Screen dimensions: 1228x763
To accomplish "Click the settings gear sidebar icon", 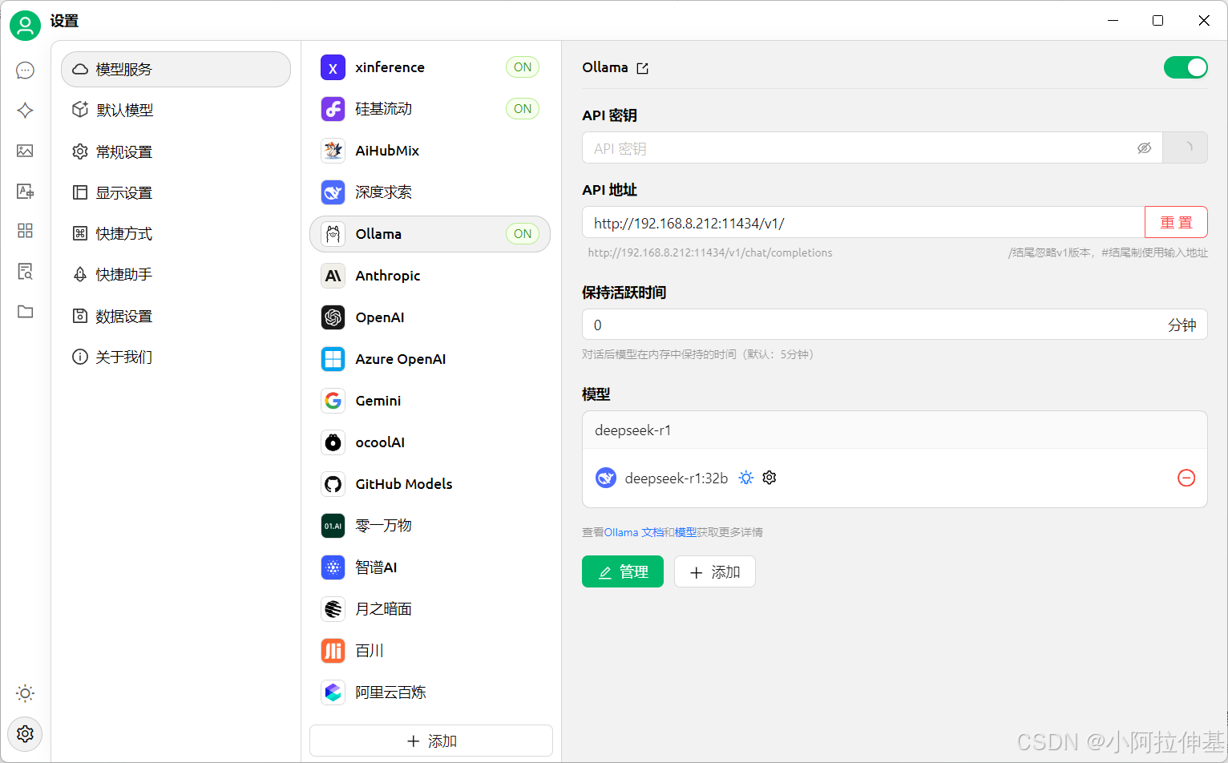I will (x=25, y=733).
